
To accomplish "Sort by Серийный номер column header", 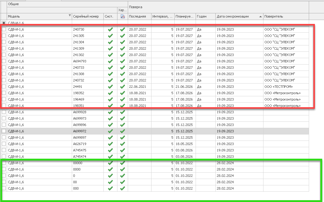I will pos(86,16).
